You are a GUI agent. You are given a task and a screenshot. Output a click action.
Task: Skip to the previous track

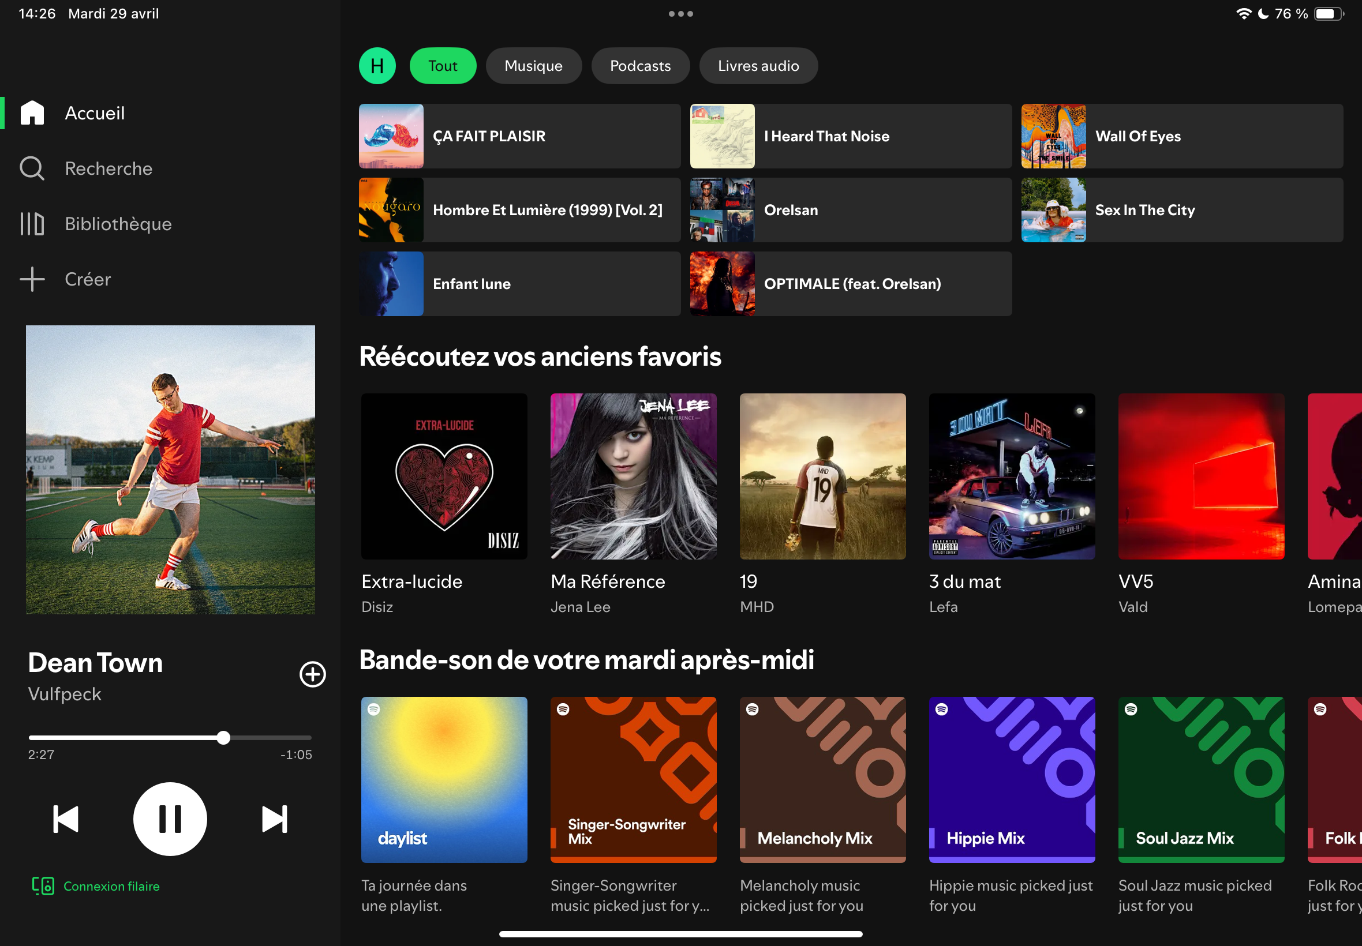[x=66, y=819]
